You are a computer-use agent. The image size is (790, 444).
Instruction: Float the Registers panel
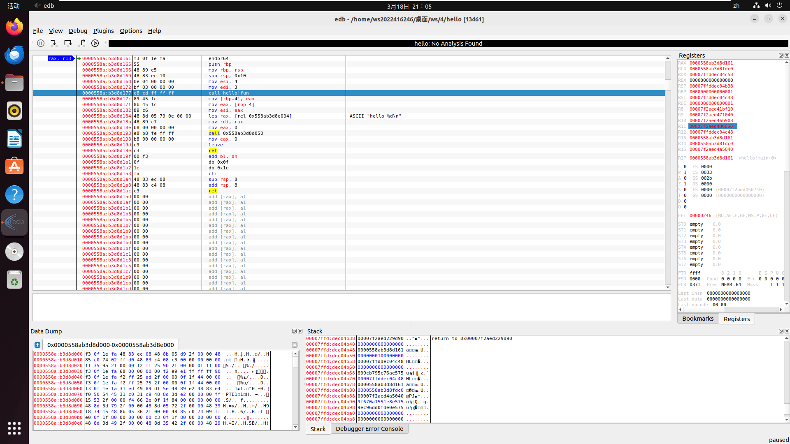tap(781, 55)
